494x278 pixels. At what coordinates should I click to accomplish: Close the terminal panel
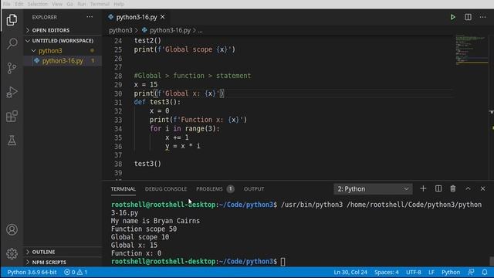pos(482,188)
